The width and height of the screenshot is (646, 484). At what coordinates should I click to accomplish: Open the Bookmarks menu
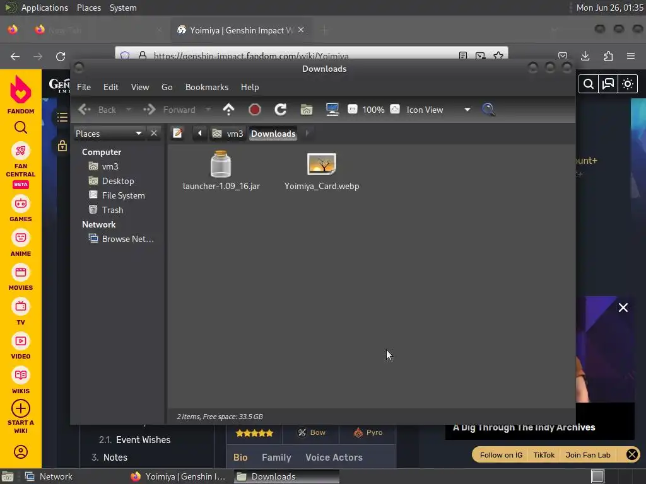point(207,87)
